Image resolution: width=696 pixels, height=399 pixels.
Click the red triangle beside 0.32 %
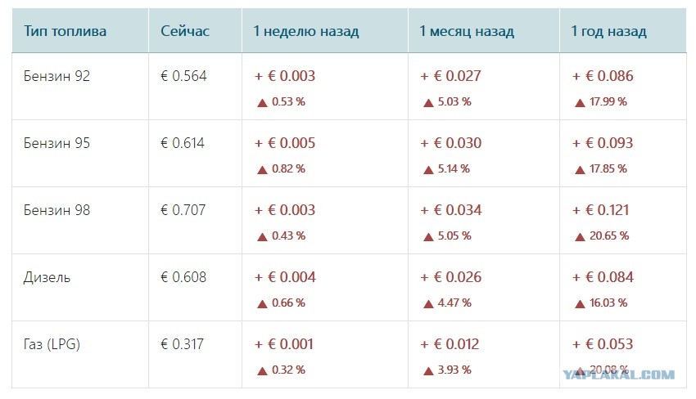coord(262,370)
